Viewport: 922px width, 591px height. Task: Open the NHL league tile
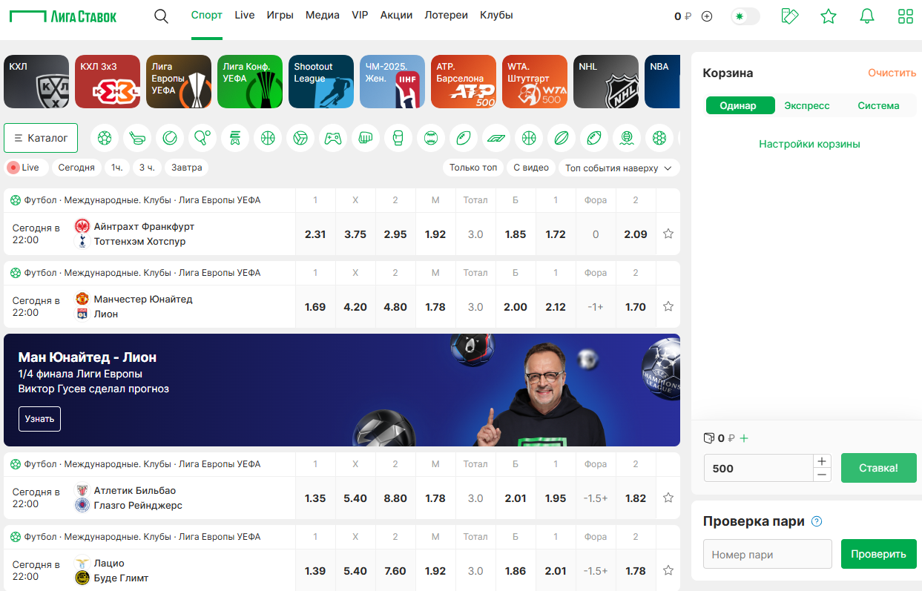coord(606,82)
